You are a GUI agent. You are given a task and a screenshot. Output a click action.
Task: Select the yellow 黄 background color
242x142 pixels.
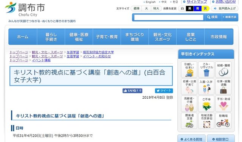tap(205, 8)
